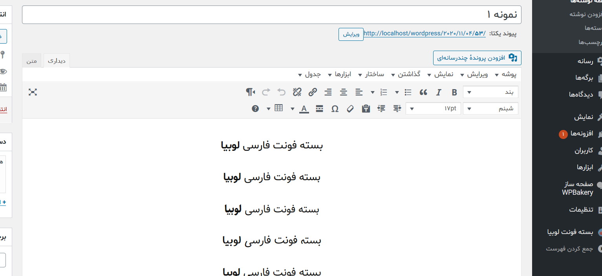Open the ساختار format menu
602x276 pixels.
click(x=371, y=74)
